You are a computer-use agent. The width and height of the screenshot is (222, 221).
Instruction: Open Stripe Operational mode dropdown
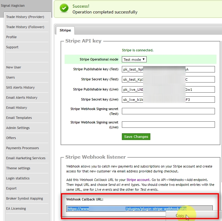coord(134,59)
